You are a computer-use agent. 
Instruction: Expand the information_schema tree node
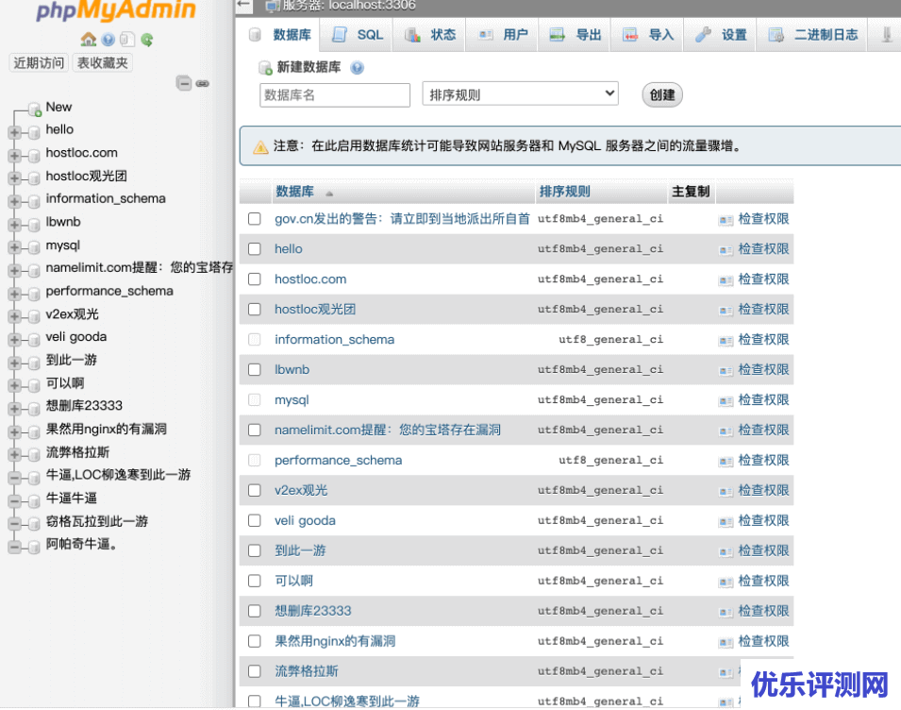[x=14, y=201]
